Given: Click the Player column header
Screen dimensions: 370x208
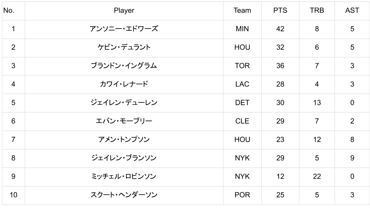Looking at the screenshot, I should [x=124, y=10].
